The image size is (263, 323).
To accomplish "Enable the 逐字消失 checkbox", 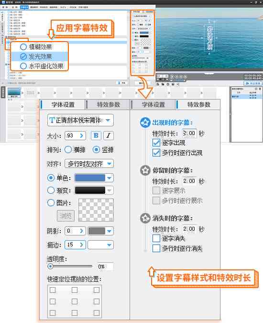I will point(156,238).
